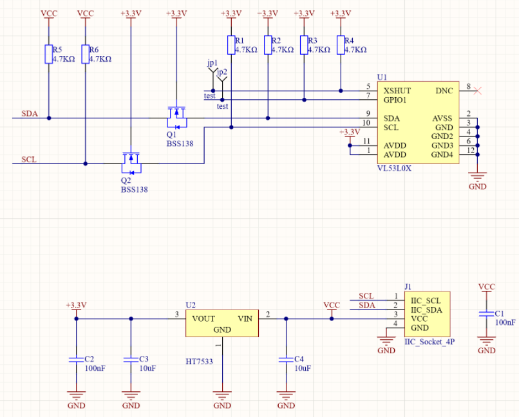The image size is (519, 417).
Task: Select capacitor C1 100nF symbol
Action: pos(487,315)
